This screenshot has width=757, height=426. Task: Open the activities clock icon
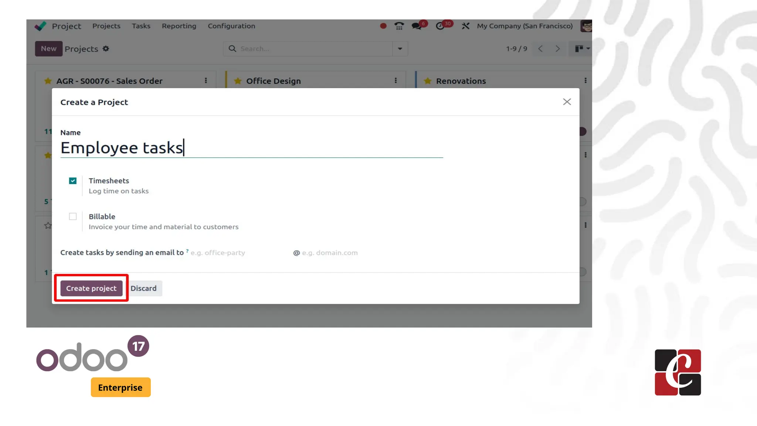tap(440, 26)
